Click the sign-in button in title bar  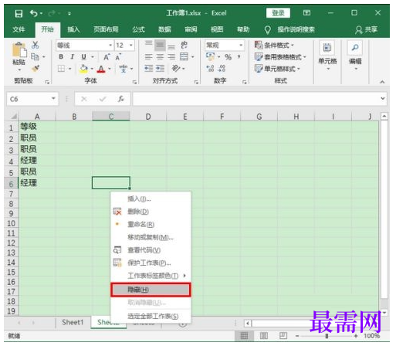pos(278,13)
